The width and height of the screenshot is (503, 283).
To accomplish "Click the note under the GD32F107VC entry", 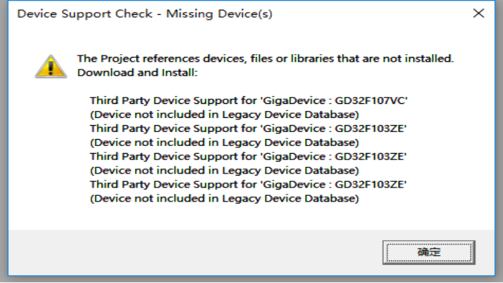I will click(224, 114).
